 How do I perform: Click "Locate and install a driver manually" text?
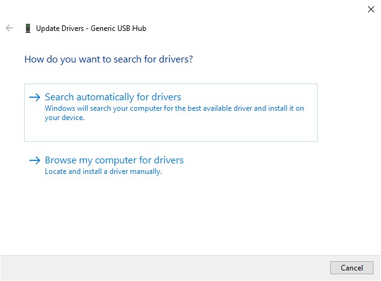[103, 171]
